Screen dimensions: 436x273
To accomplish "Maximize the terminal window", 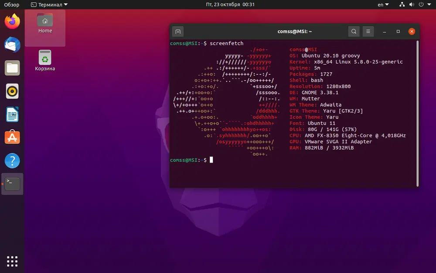I will pos(398,31).
